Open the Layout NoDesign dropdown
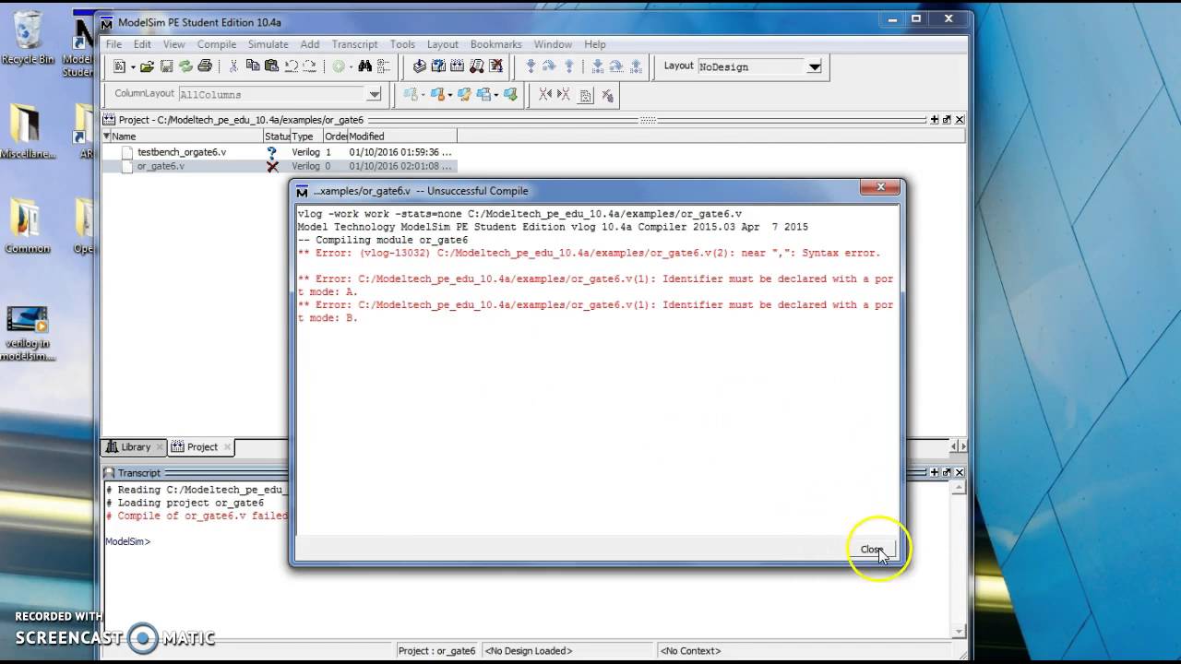Screen dimensions: 1181x664 click(x=815, y=66)
